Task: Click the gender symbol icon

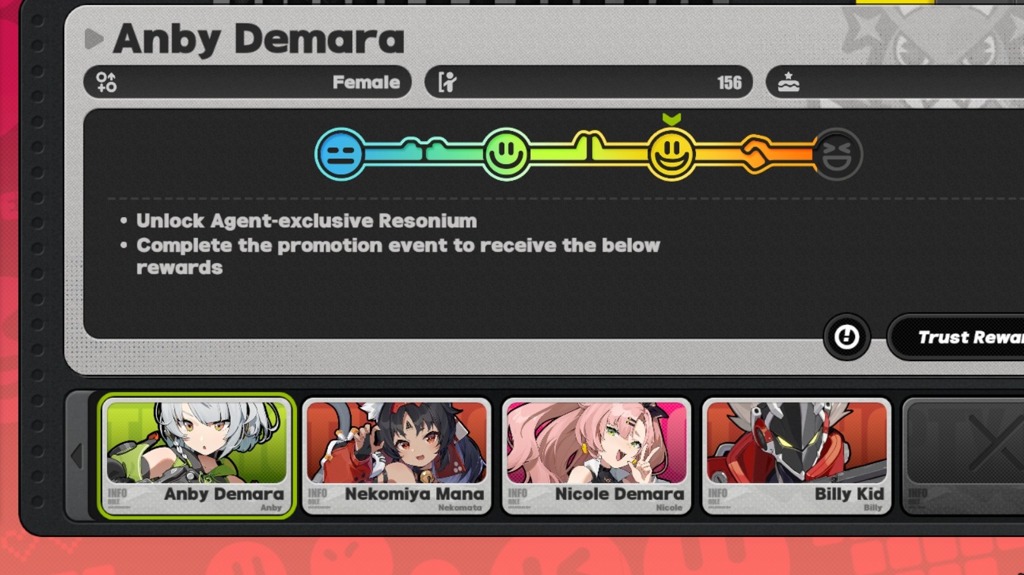Action: pyautogui.click(x=106, y=82)
